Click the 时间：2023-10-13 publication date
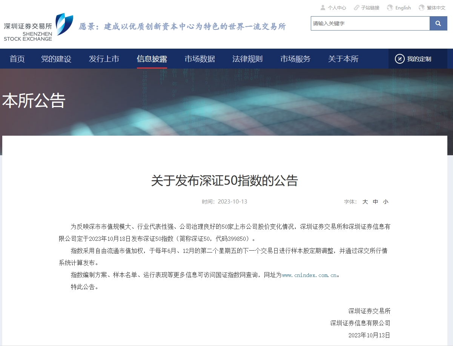 [x=224, y=202]
